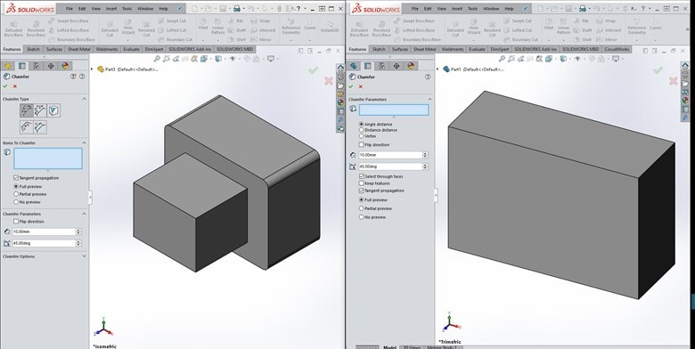Open the Insert menu in the left window

coord(111,8)
